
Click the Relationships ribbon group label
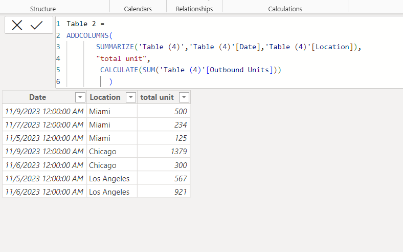pos(194,9)
